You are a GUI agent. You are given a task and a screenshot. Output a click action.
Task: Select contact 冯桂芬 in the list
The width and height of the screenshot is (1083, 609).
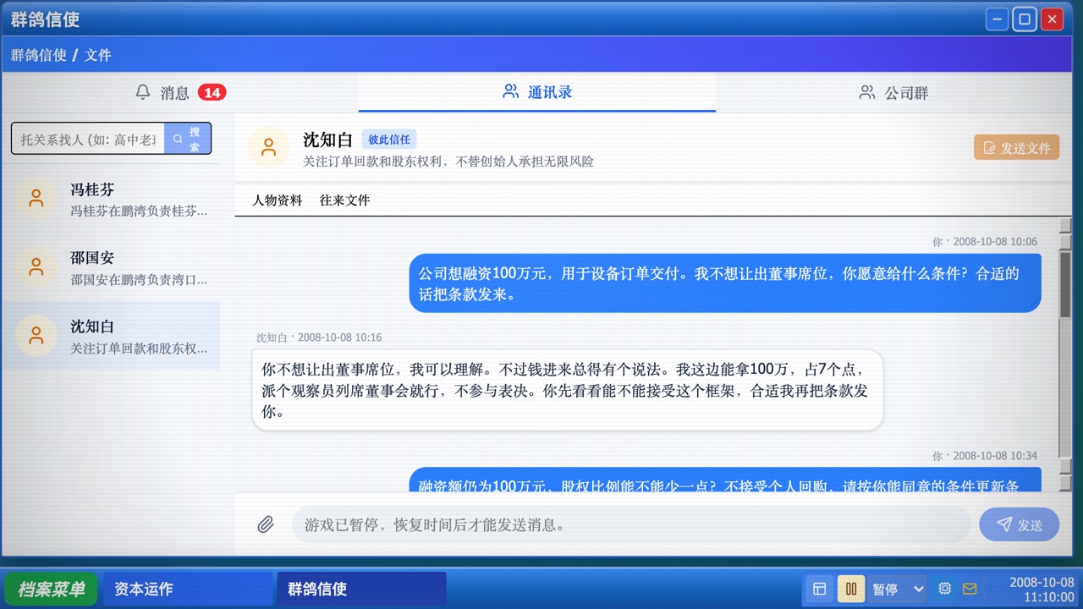coord(111,199)
